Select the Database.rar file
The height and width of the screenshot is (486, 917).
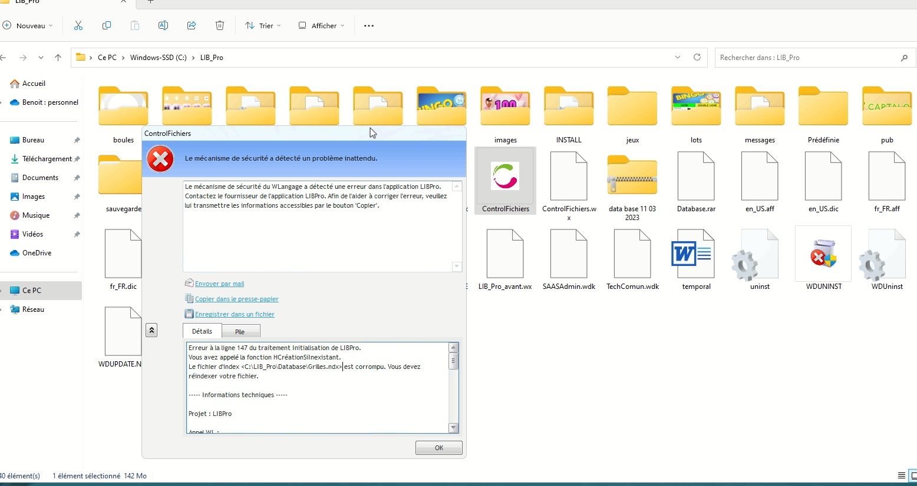coord(696,182)
